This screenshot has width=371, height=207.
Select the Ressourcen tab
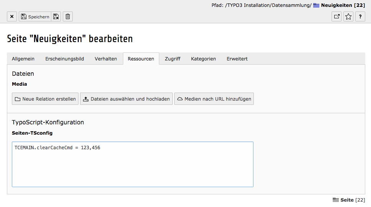pyautogui.click(x=141, y=59)
